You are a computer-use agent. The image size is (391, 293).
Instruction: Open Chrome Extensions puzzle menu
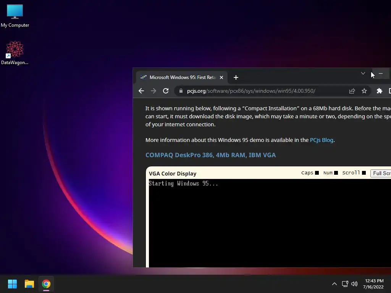(x=379, y=91)
